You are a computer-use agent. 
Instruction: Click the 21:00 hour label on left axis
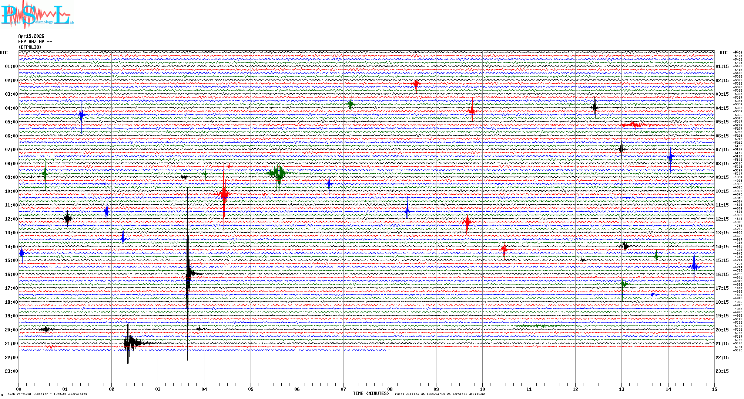11,344
